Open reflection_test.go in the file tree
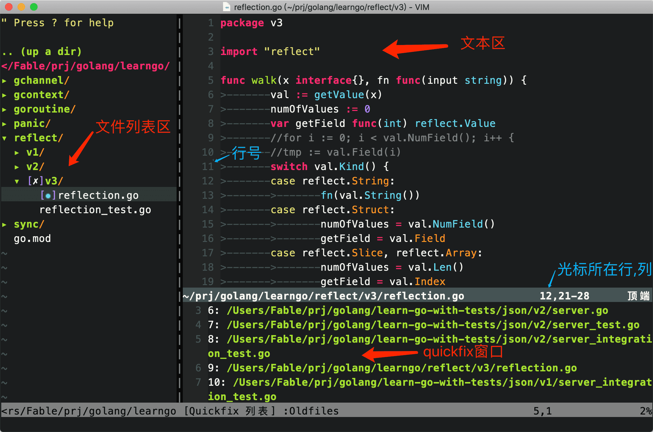The width and height of the screenshot is (653, 432). coord(95,210)
